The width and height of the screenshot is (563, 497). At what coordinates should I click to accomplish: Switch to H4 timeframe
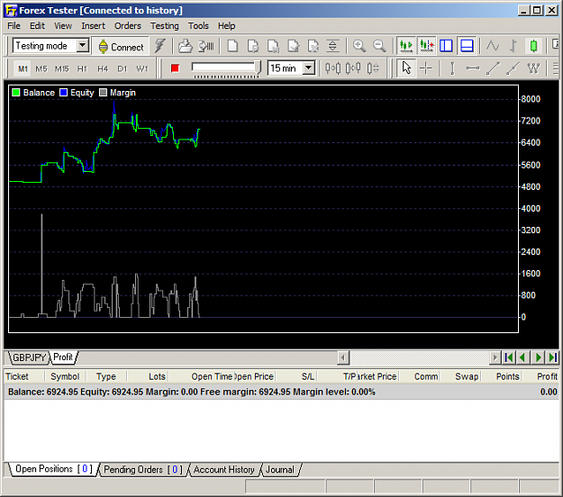(x=103, y=68)
